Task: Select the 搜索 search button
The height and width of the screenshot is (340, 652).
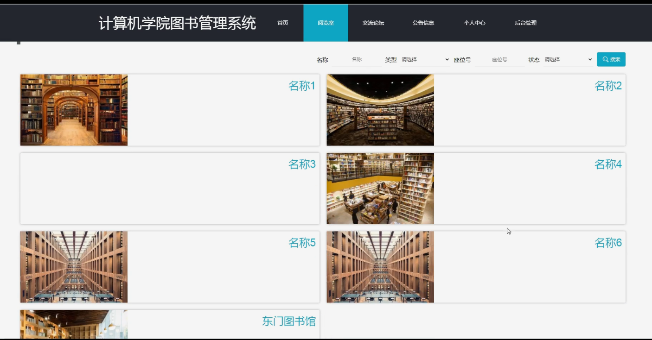Action: pos(611,59)
